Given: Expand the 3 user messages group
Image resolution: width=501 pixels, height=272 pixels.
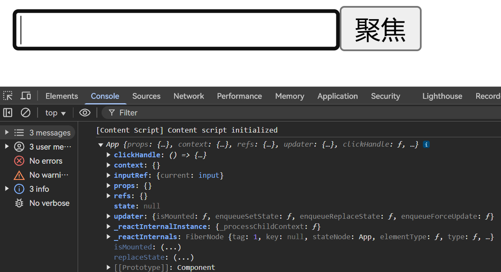Looking at the screenshot, I should point(7,147).
